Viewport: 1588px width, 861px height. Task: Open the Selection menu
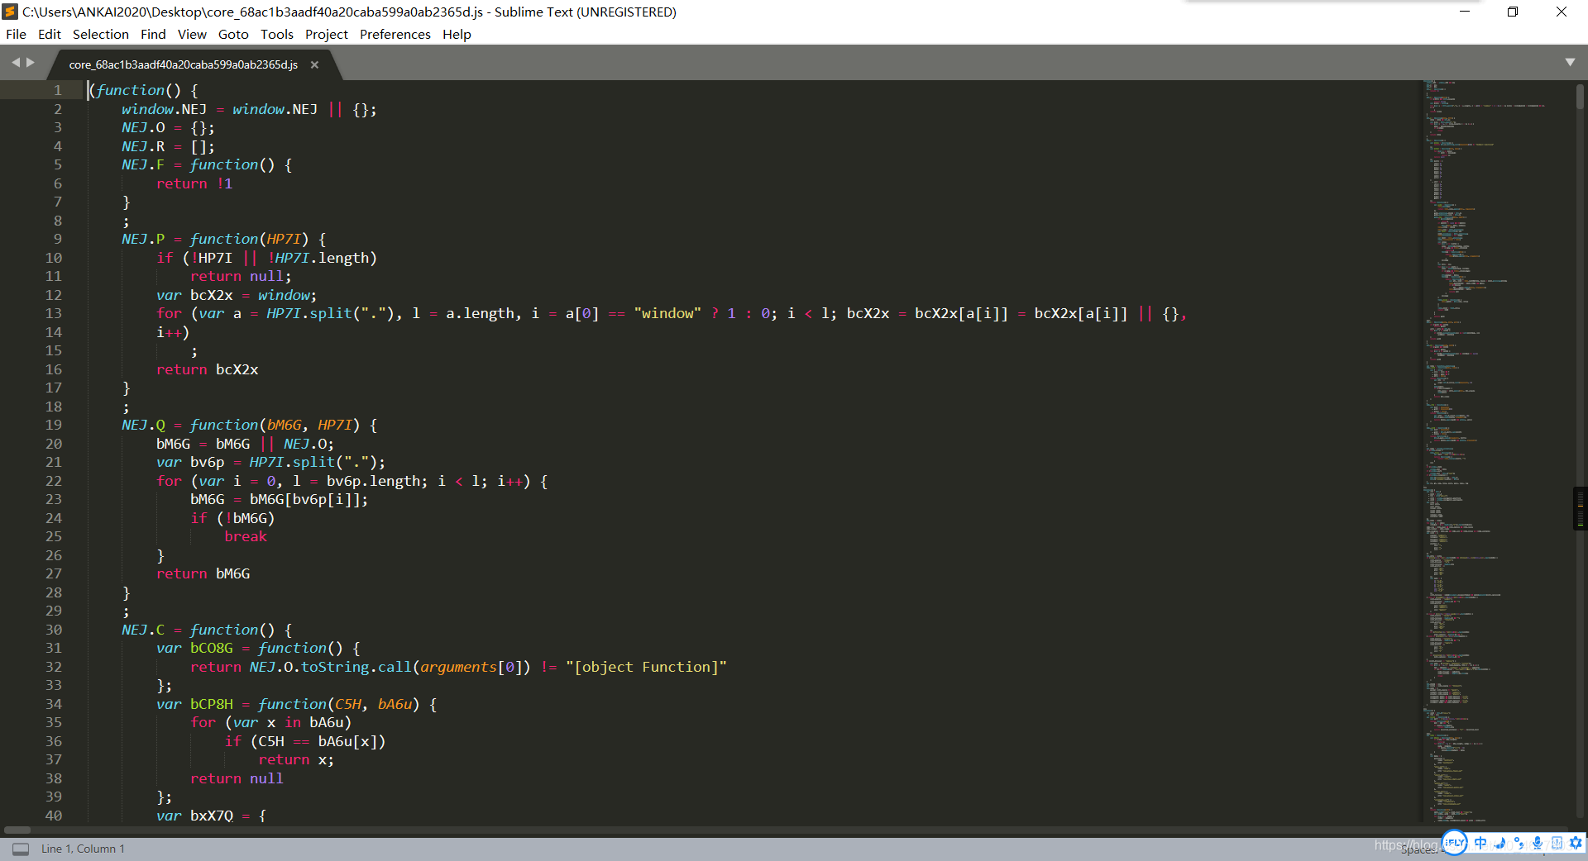tap(101, 34)
